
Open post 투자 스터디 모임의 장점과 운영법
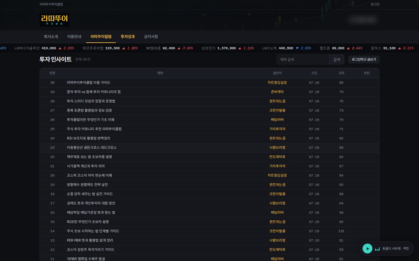click(x=91, y=101)
